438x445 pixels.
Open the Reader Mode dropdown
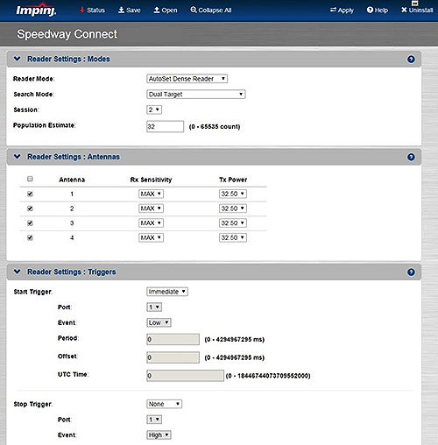187,79
